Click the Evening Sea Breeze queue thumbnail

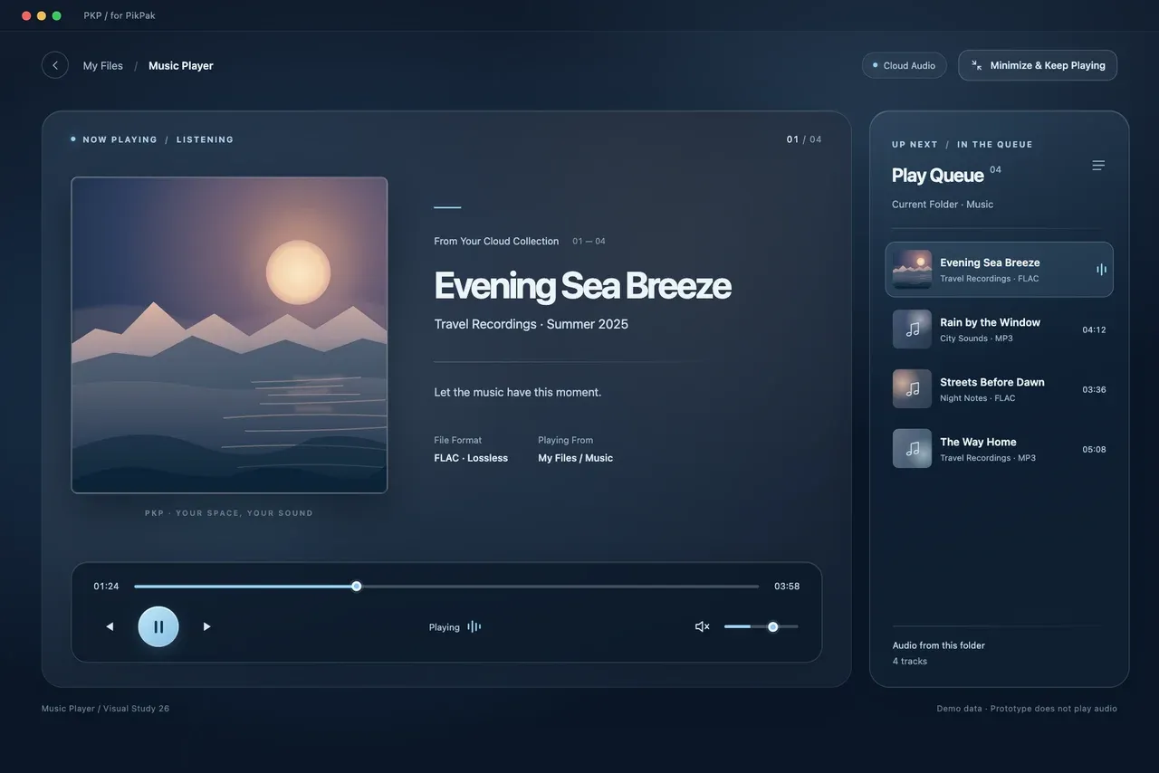(x=912, y=270)
